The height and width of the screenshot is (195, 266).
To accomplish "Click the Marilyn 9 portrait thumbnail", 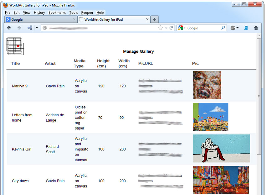I will 207,85.
